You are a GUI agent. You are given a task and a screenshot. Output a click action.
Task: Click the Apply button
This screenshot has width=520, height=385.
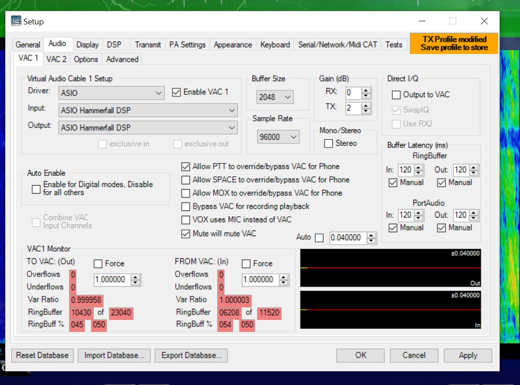(468, 355)
